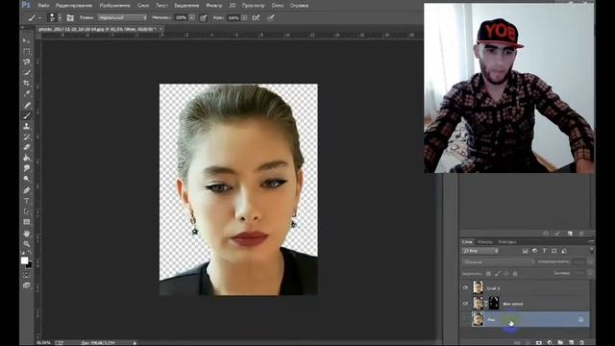Screen dimensions: 615x346
Task: Select the Quick Selection tool
Action: [27, 73]
